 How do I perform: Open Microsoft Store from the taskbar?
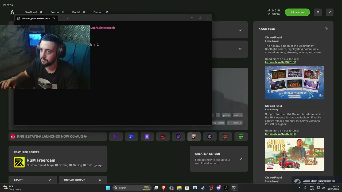pos(187,188)
